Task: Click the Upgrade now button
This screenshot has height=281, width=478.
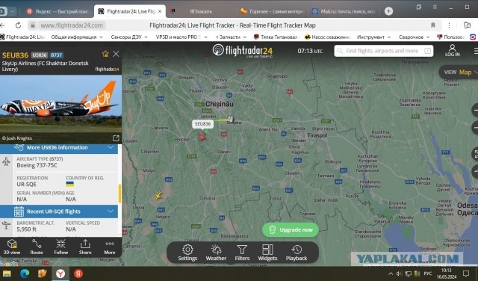Action: click(x=291, y=229)
